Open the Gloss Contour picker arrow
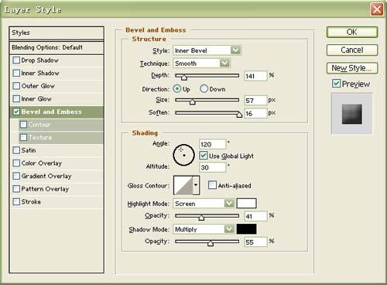This screenshot has width=387, height=285. [196, 185]
